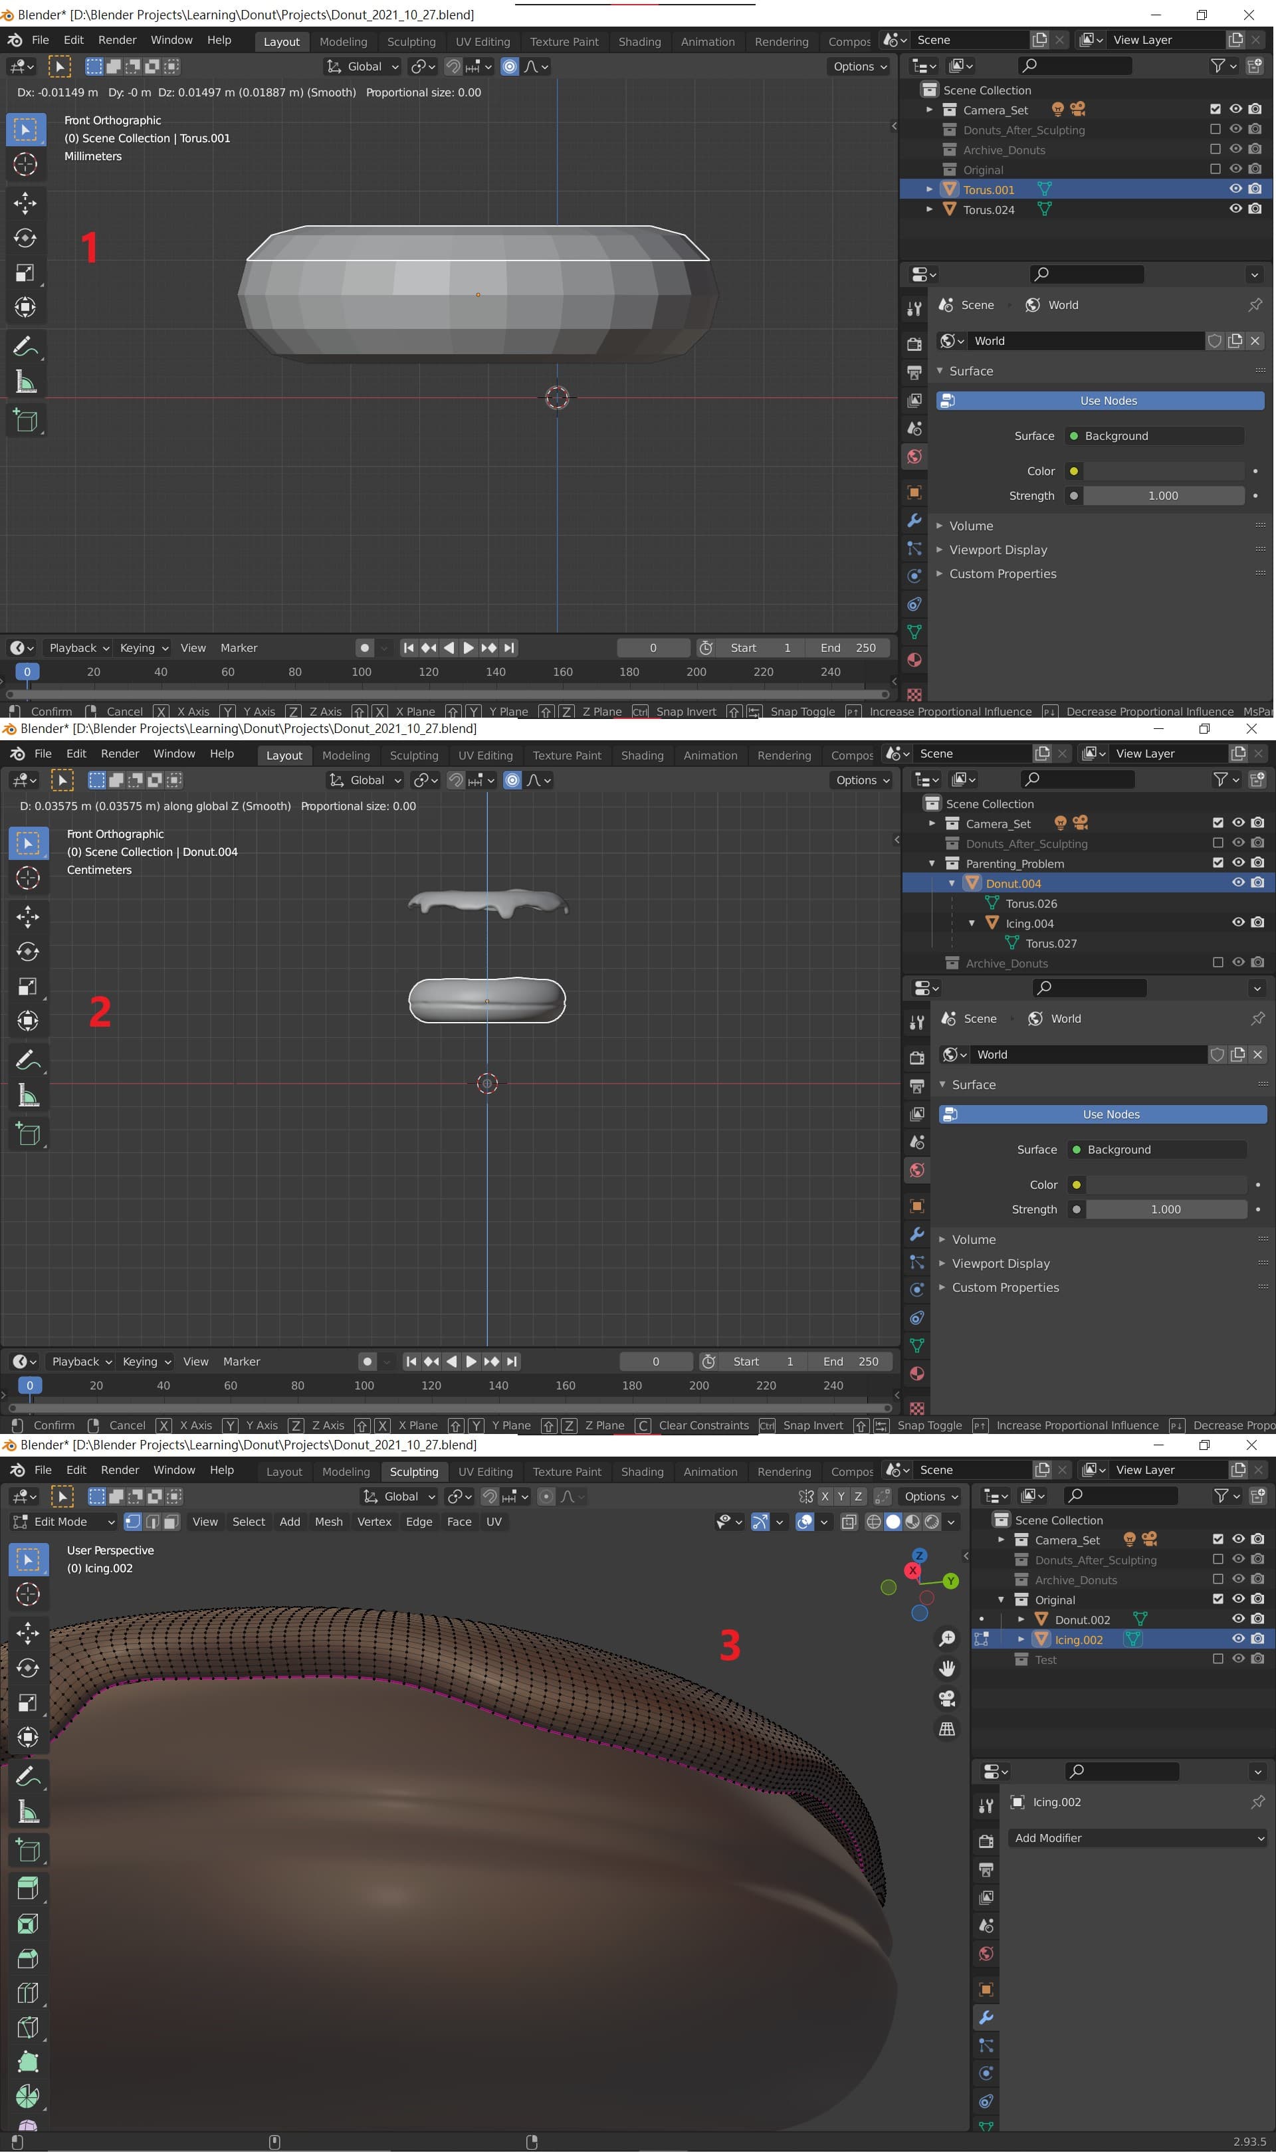Uncheck the Parenting_Problem collection checkbox

[x=1218, y=862]
